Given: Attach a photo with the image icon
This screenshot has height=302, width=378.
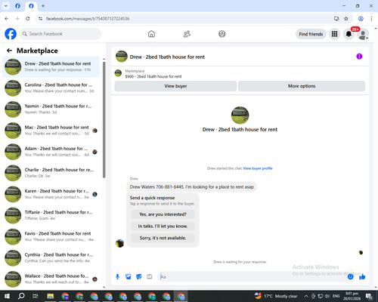Looking at the screenshot, I should pos(129,277).
